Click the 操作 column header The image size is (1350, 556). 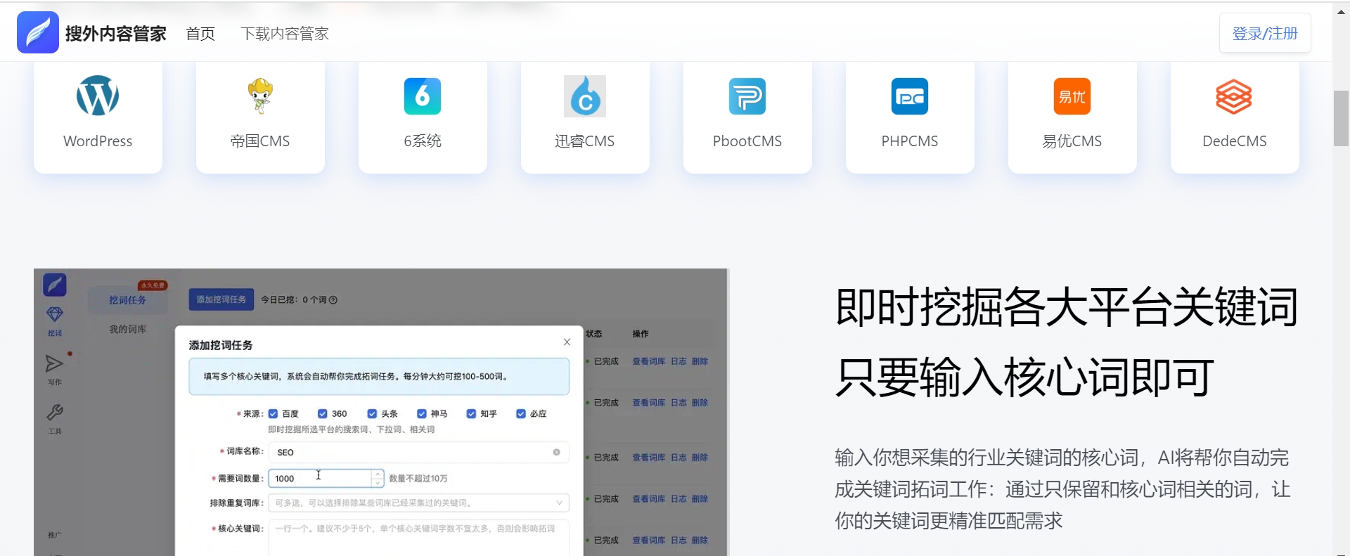coord(641,334)
